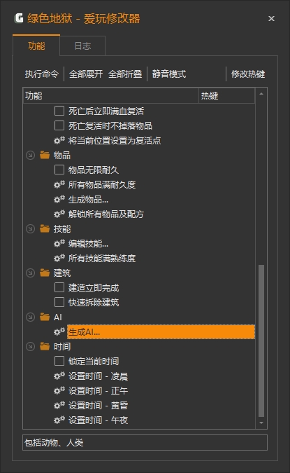Click gear icon for 所有技能满熟练度
290x473 pixels.
coord(59,258)
